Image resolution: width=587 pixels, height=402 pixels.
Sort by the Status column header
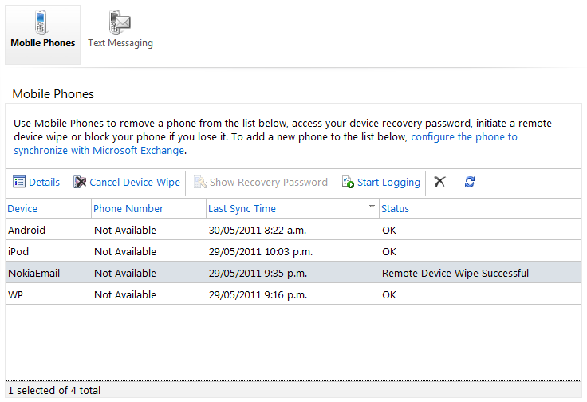pos(396,208)
